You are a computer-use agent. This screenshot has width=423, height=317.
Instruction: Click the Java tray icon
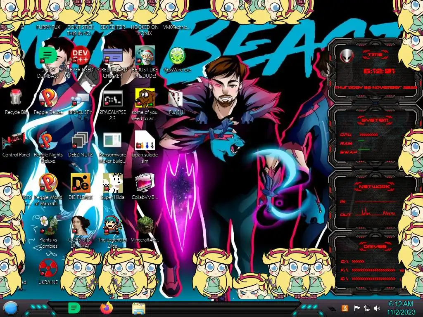[x=345, y=308]
